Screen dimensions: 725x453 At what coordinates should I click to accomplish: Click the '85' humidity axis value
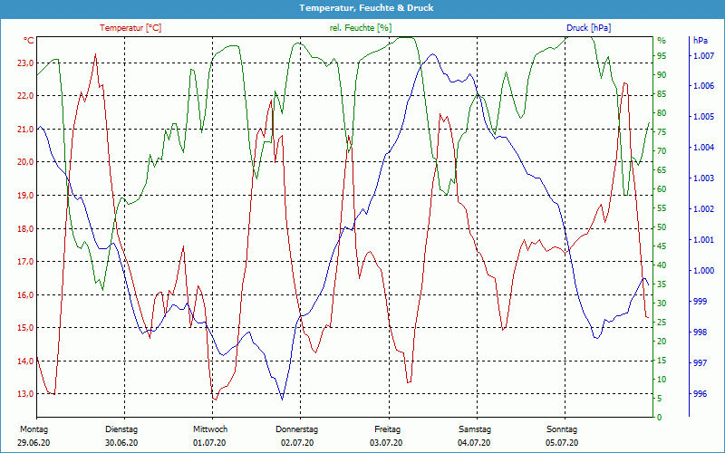[662, 94]
